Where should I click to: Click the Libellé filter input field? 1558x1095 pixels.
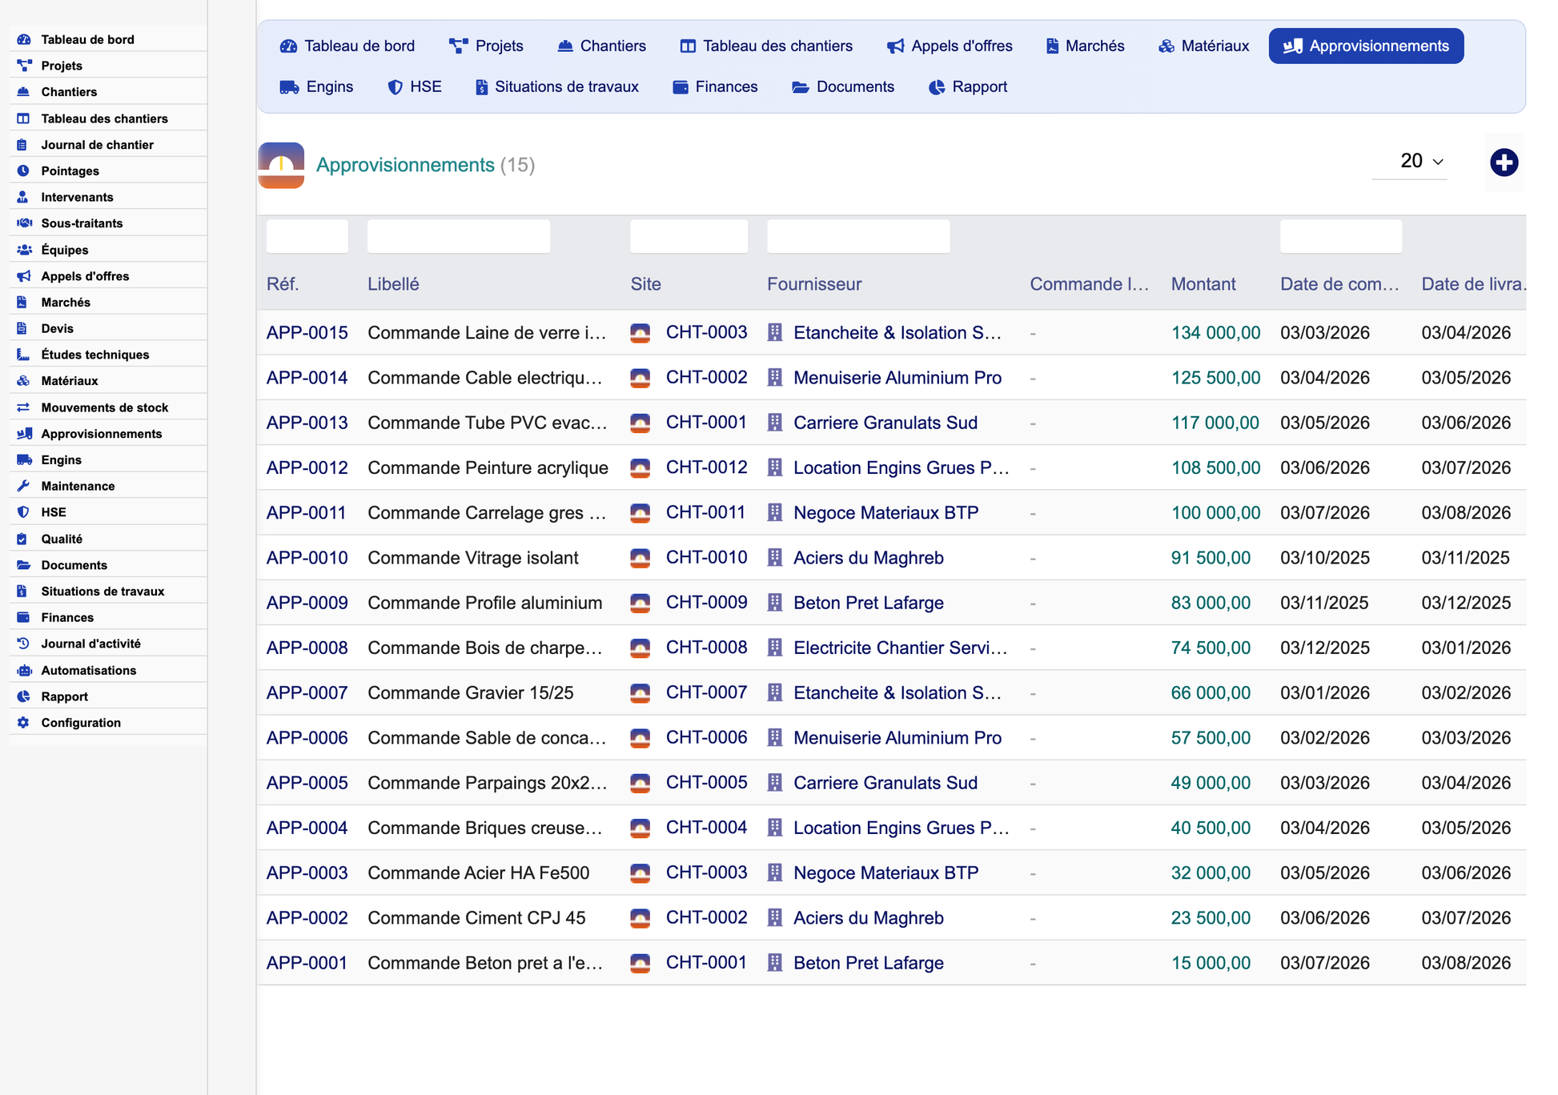click(x=459, y=237)
